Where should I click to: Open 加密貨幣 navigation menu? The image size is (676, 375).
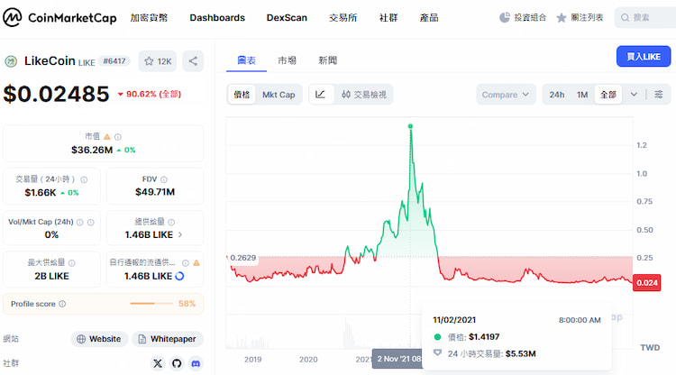pyautogui.click(x=149, y=18)
